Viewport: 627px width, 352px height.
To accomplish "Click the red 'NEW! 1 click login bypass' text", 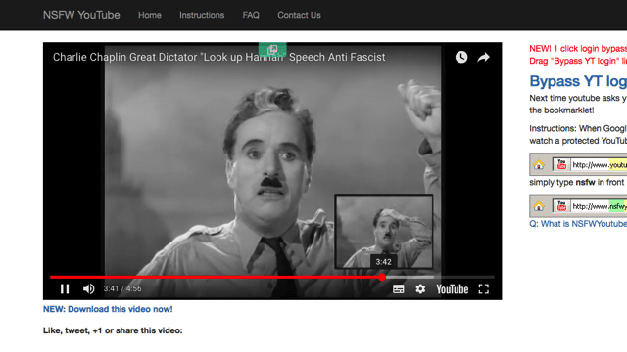I will (578, 49).
